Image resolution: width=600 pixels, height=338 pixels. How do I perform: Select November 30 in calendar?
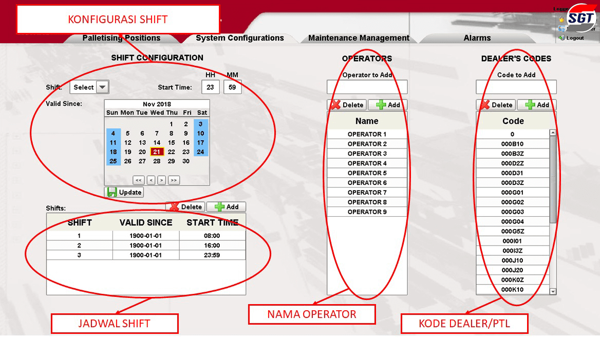tap(186, 161)
